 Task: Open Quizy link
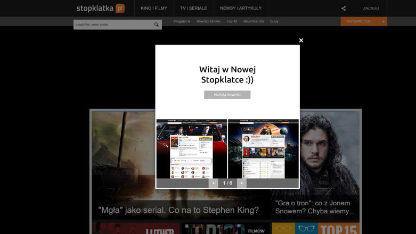click(x=274, y=21)
